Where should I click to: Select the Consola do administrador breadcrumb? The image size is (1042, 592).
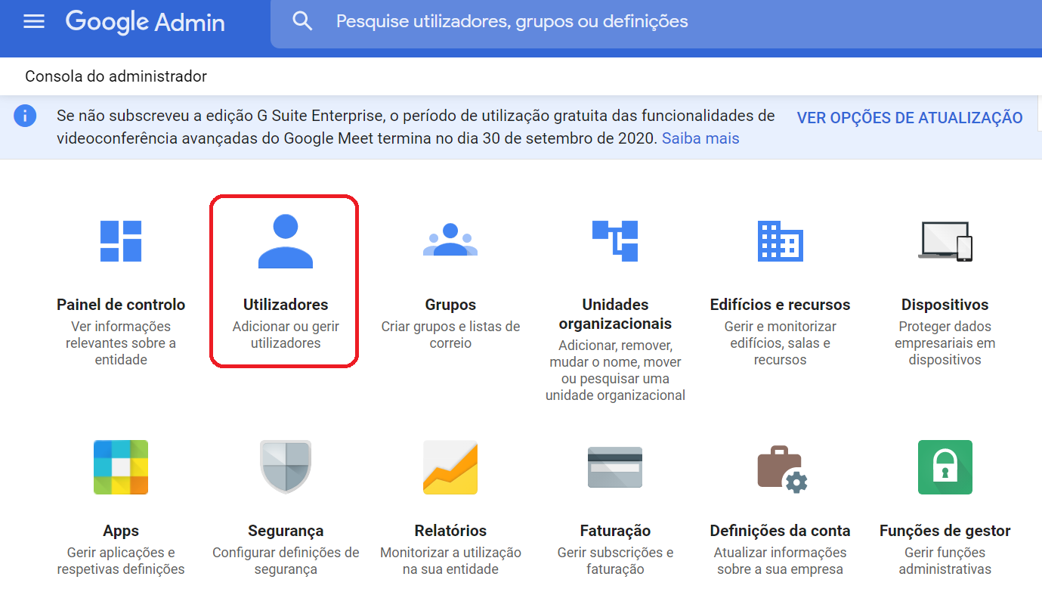click(x=116, y=76)
